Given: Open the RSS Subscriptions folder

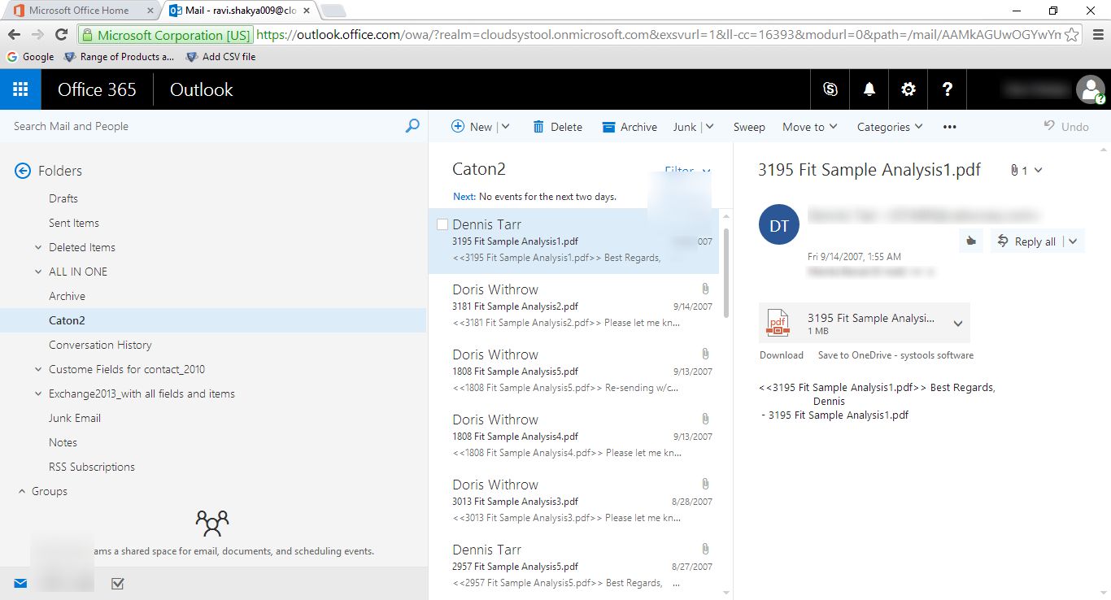Looking at the screenshot, I should 92,467.
